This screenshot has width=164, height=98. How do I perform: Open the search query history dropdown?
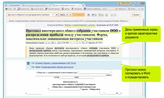point(57,15)
